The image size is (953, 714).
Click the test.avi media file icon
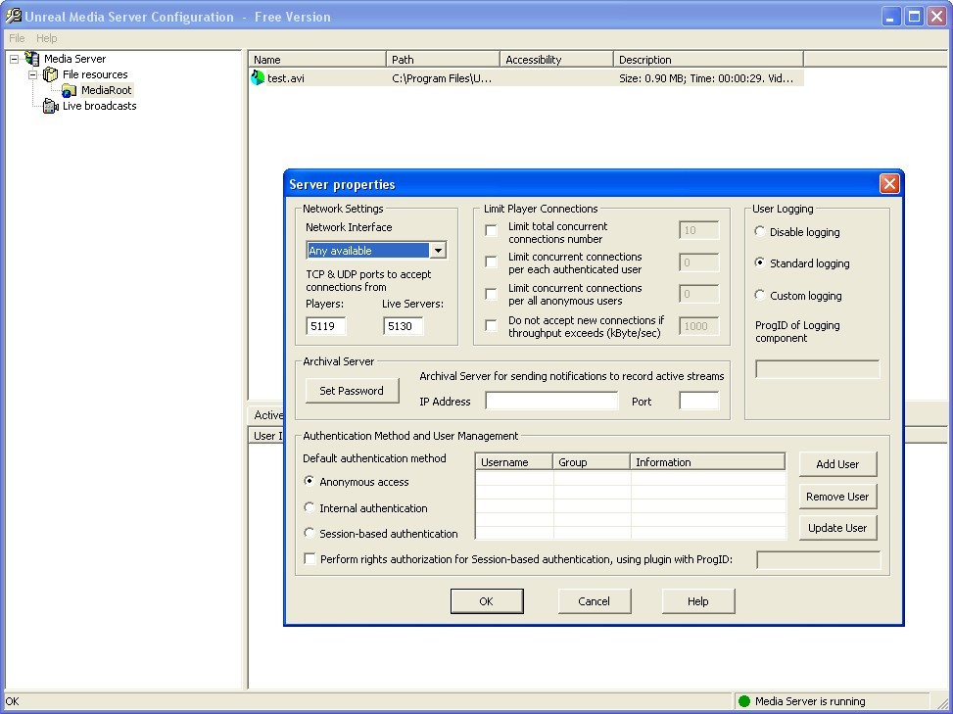point(257,77)
